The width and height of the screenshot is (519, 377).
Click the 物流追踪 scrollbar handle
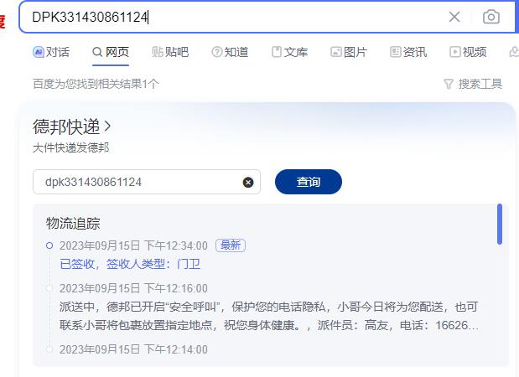click(x=500, y=225)
